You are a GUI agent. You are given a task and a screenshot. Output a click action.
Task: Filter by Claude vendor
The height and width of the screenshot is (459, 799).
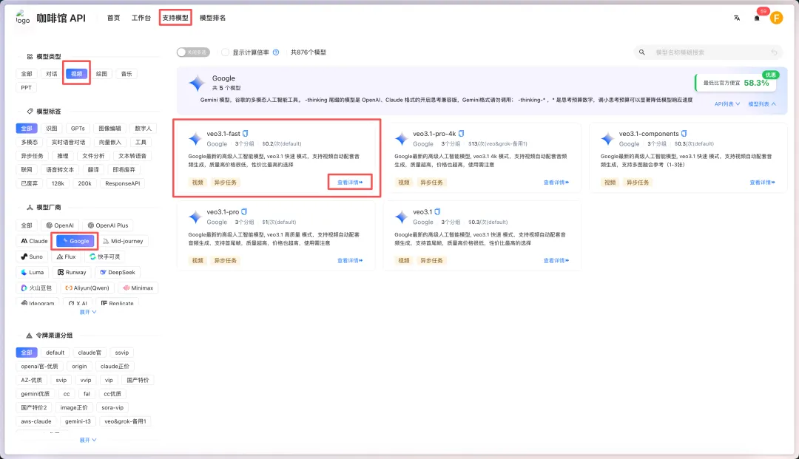(x=34, y=241)
